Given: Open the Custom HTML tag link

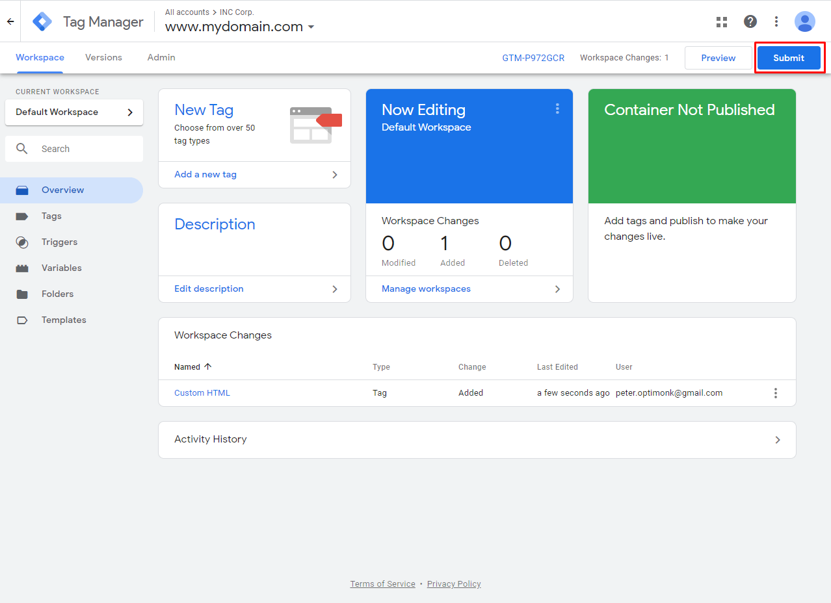Looking at the screenshot, I should 202,393.
